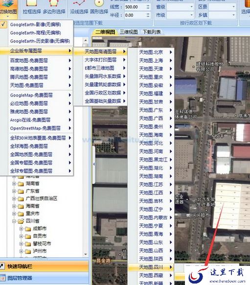The height and width of the screenshot is (285, 250).
Task: Click the 快速导航栏 panel arrow icon
Action: (x=2, y=266)
